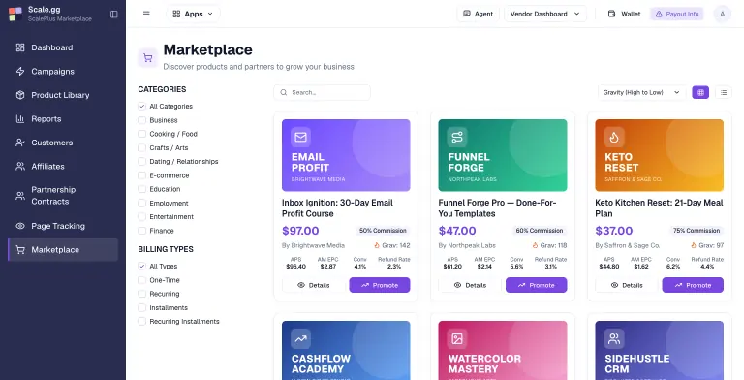Viewport: 744px width, 380px height.
Task: Check the Finance category
Action: coord(141,231)
